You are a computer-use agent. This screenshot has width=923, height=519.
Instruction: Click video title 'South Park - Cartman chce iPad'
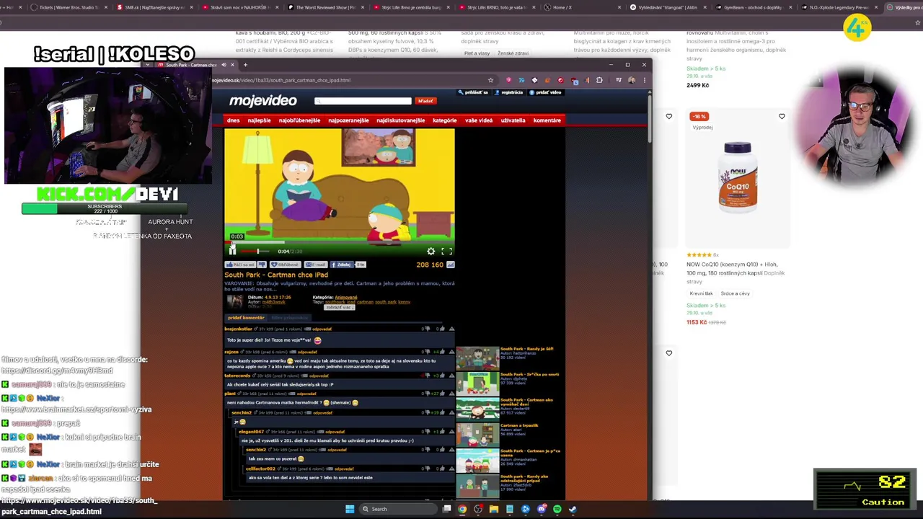click(x=276, y=275)
